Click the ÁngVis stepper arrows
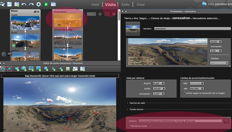 click(x=163, y=83)
